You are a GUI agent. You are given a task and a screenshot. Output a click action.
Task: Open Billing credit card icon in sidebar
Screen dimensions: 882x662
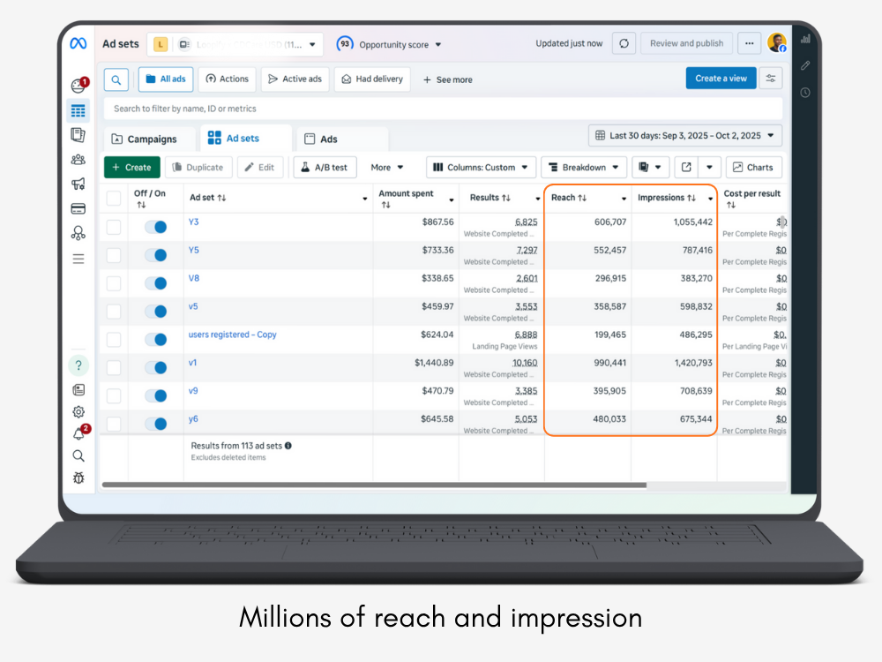click(78, 209)
